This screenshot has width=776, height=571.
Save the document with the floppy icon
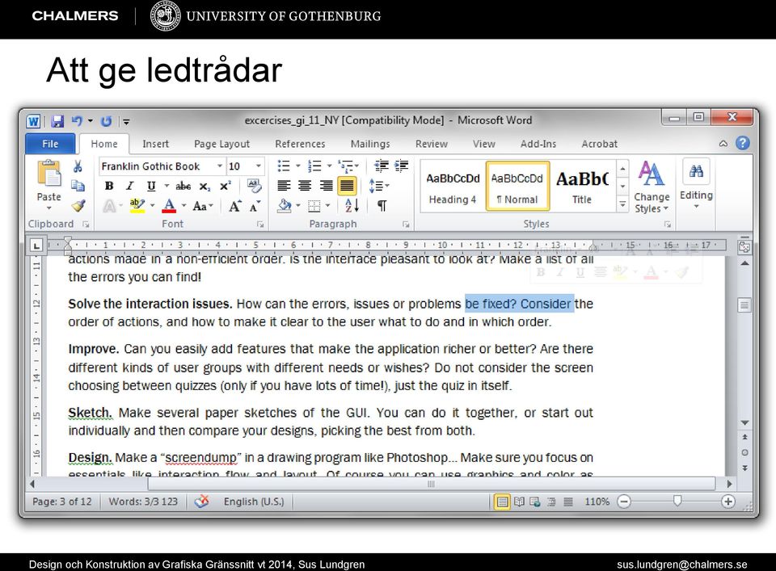click(x=57, y=121)
